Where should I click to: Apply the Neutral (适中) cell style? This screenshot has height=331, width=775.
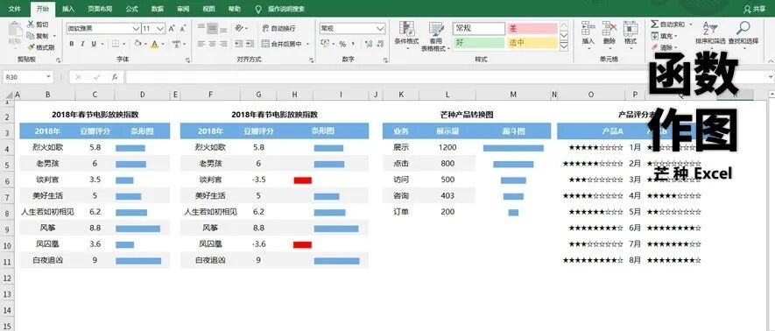[x=532, y=43]
